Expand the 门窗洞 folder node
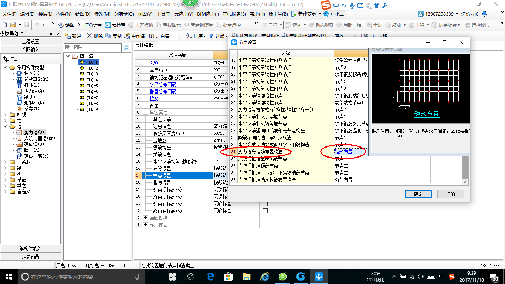This screenshot has width=505, height=284. click(6, 162)
